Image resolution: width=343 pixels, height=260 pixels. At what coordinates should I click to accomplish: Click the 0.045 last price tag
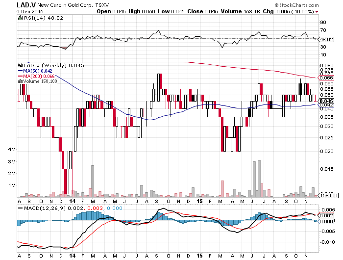pos(326,101)
